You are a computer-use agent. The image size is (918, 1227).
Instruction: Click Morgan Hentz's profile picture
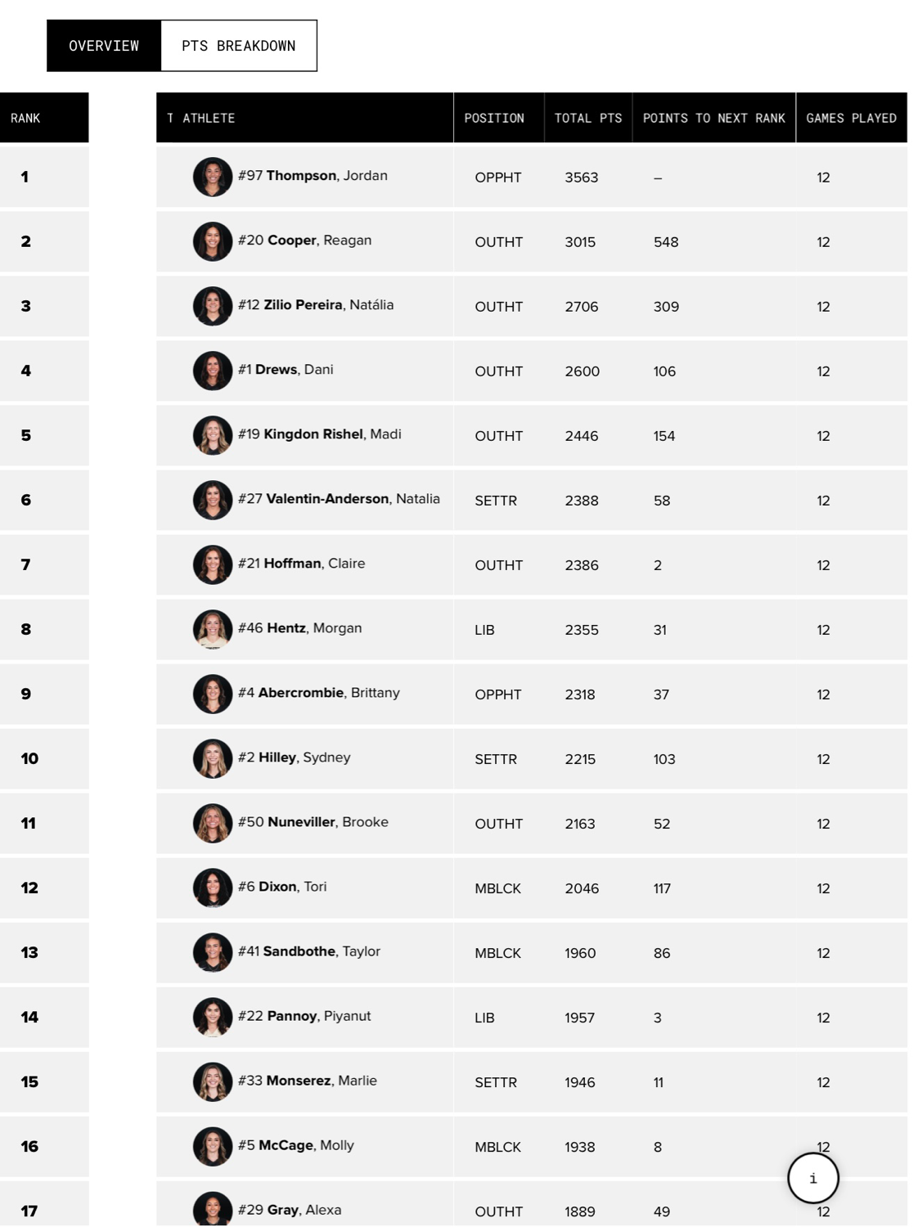[x=213, y=629]
